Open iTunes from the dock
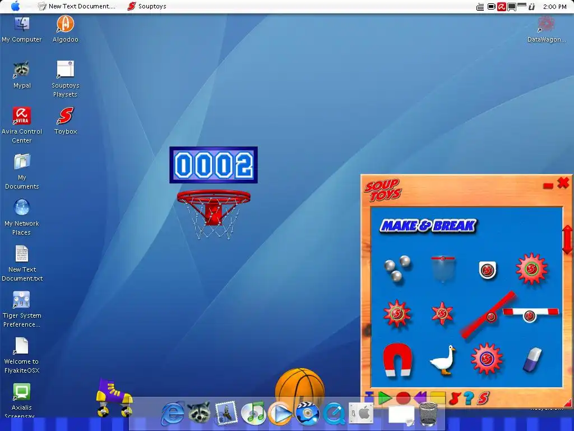Viewport: 574px width, 431px height. [253, 412]
